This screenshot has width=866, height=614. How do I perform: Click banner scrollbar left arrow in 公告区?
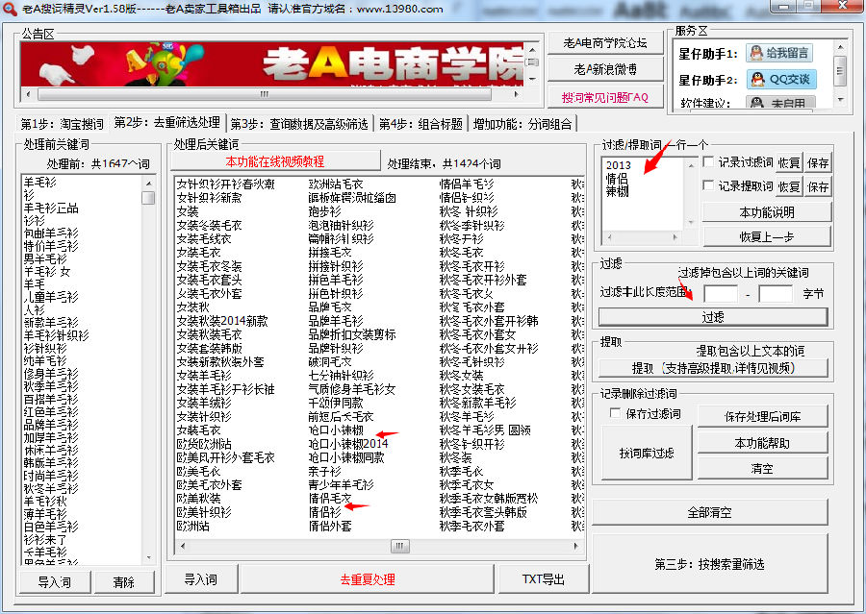point(28,94)
